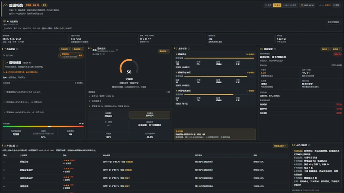Click the help icon next to 风险提醒
Viewport: 344px width, 193px height.
[x=275, y=49]
